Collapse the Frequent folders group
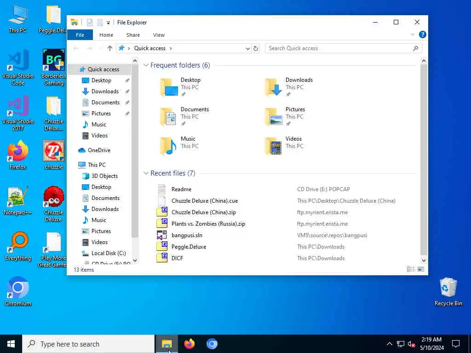 [146, 65]
